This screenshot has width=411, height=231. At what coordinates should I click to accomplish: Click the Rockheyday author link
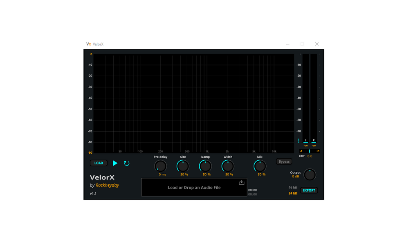(x=107, y=185)
